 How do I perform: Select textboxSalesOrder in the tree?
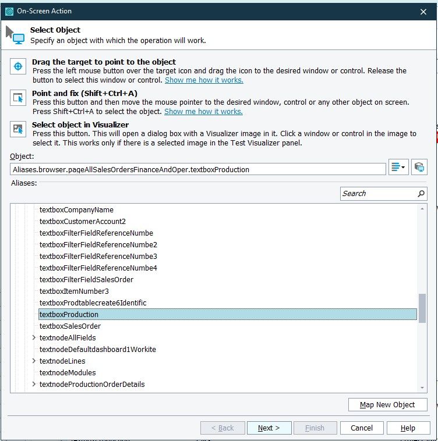click(70, 326)
